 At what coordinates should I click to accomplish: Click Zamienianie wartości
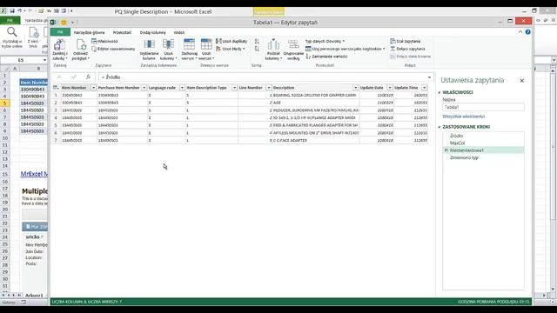(326, 56)
